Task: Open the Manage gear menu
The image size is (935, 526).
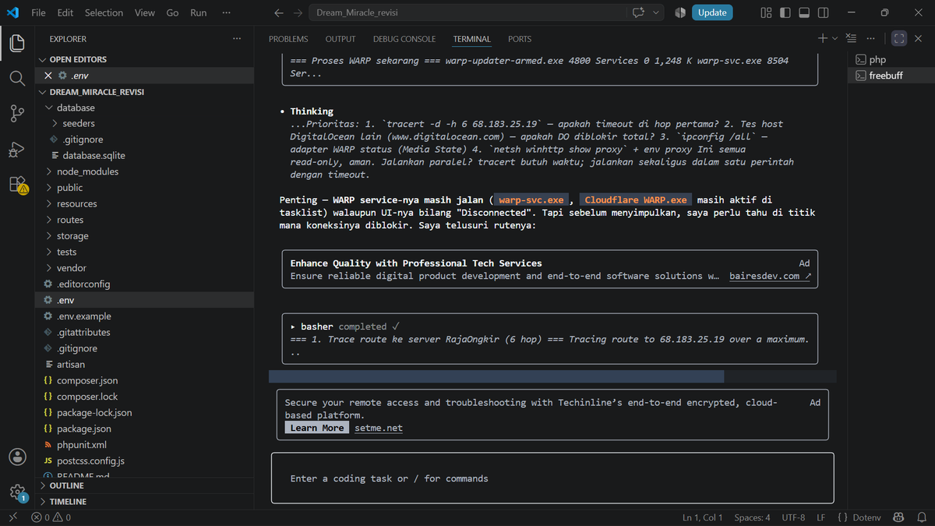Action: pyautogui.click(x=17, y=492)
